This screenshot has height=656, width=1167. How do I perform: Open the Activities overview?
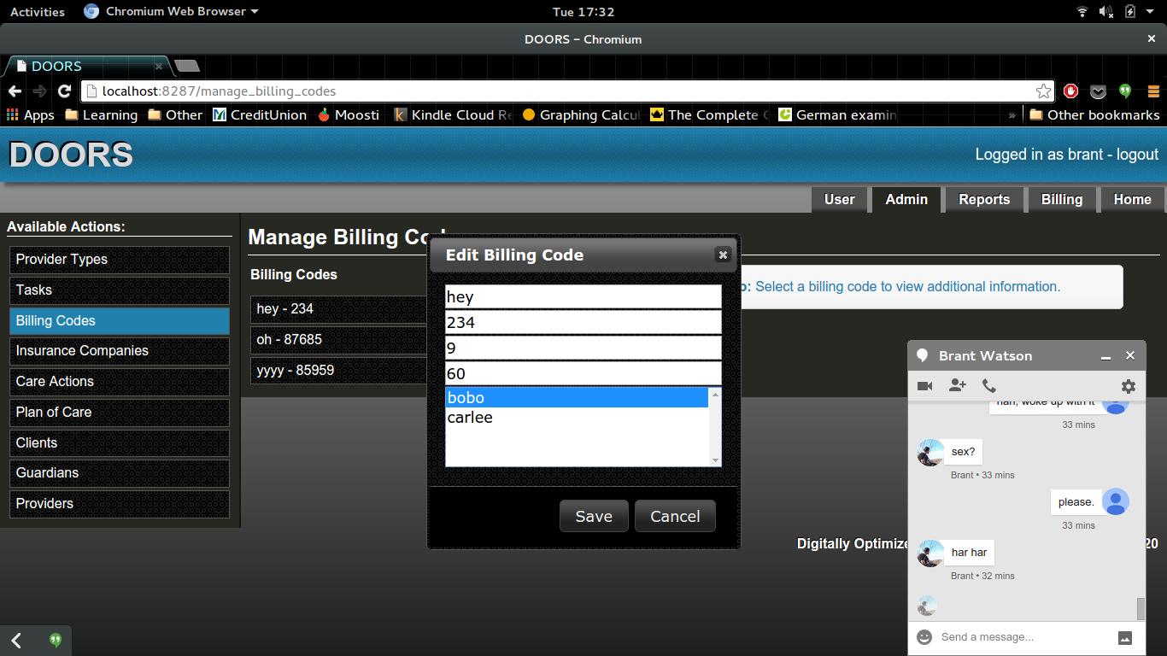tap(38, 12)
